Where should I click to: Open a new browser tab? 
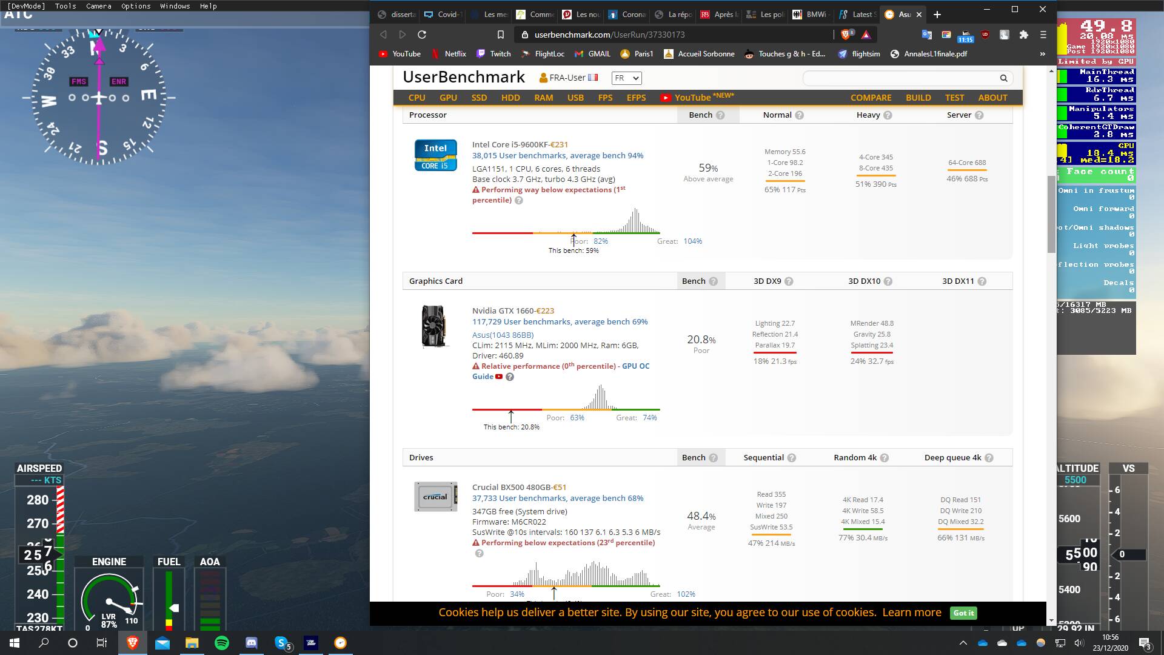point(937,15)
